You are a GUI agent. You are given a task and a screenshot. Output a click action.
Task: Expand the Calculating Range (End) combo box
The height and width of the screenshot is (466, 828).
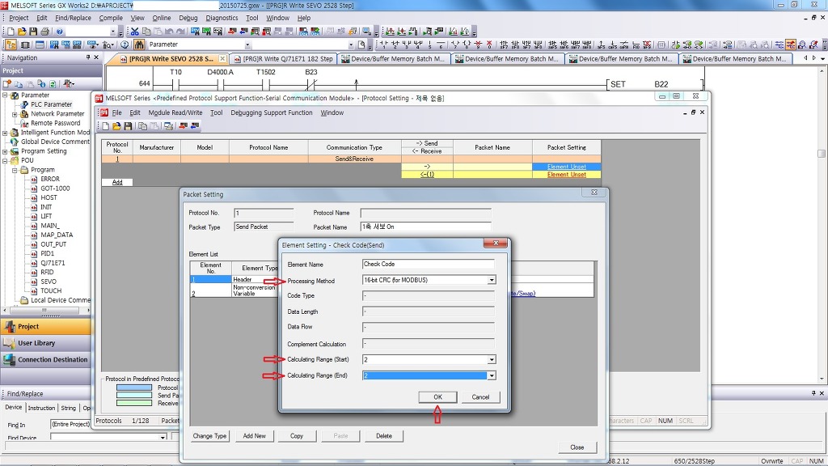491,376
